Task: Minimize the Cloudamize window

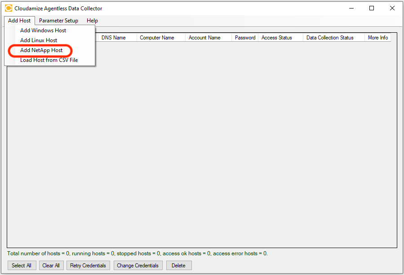Action: coord(351,8)
